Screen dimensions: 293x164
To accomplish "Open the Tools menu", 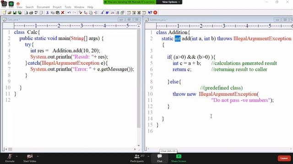I will pos(68,7).
